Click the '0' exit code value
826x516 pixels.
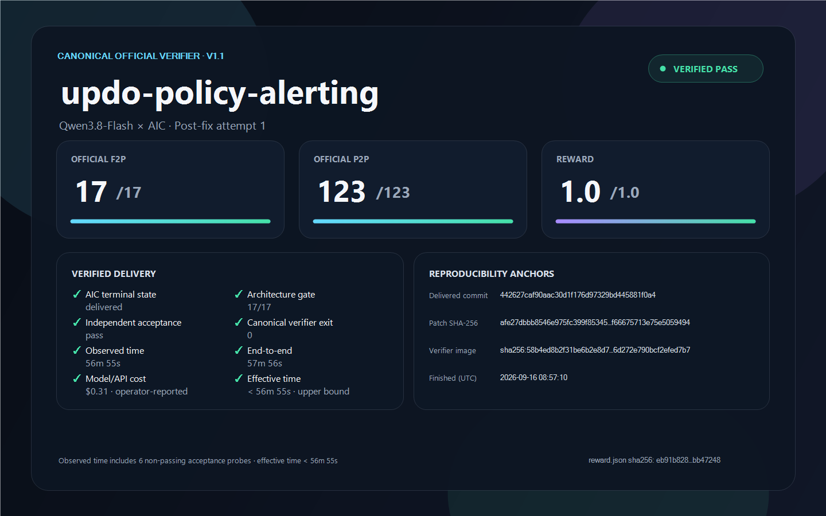(x=250, y=335)
